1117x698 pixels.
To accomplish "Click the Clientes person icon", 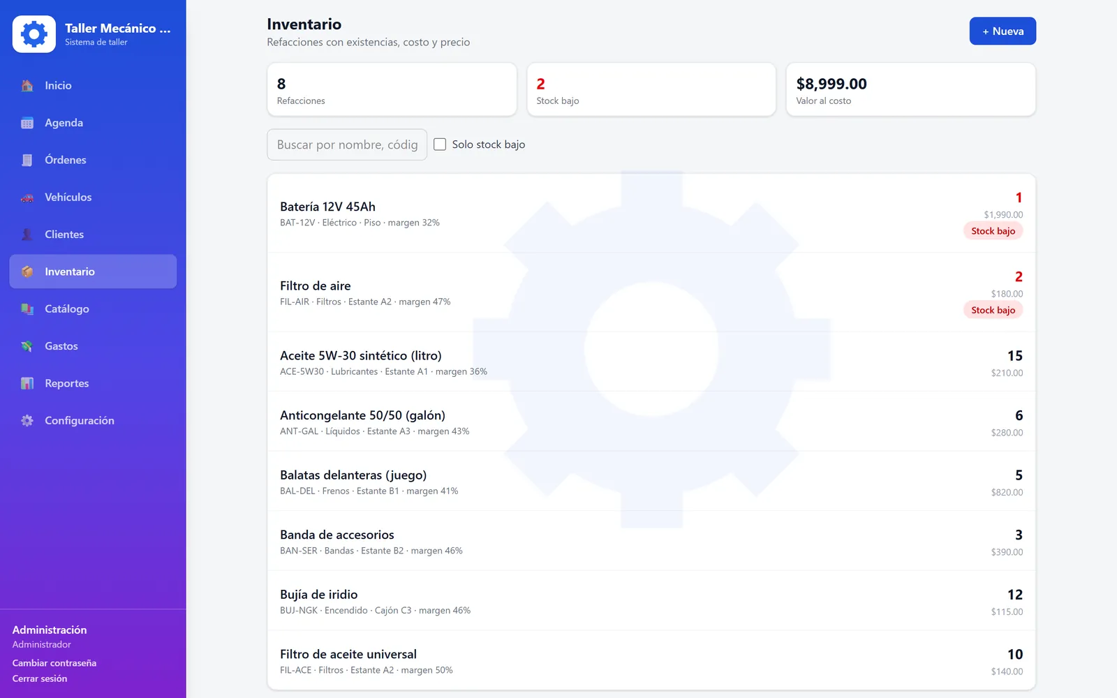I will [27, 235].
